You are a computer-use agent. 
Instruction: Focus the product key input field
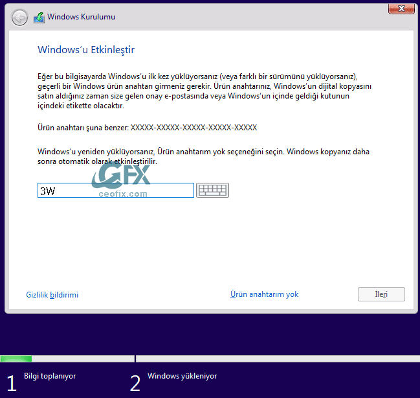click(116, 191)
